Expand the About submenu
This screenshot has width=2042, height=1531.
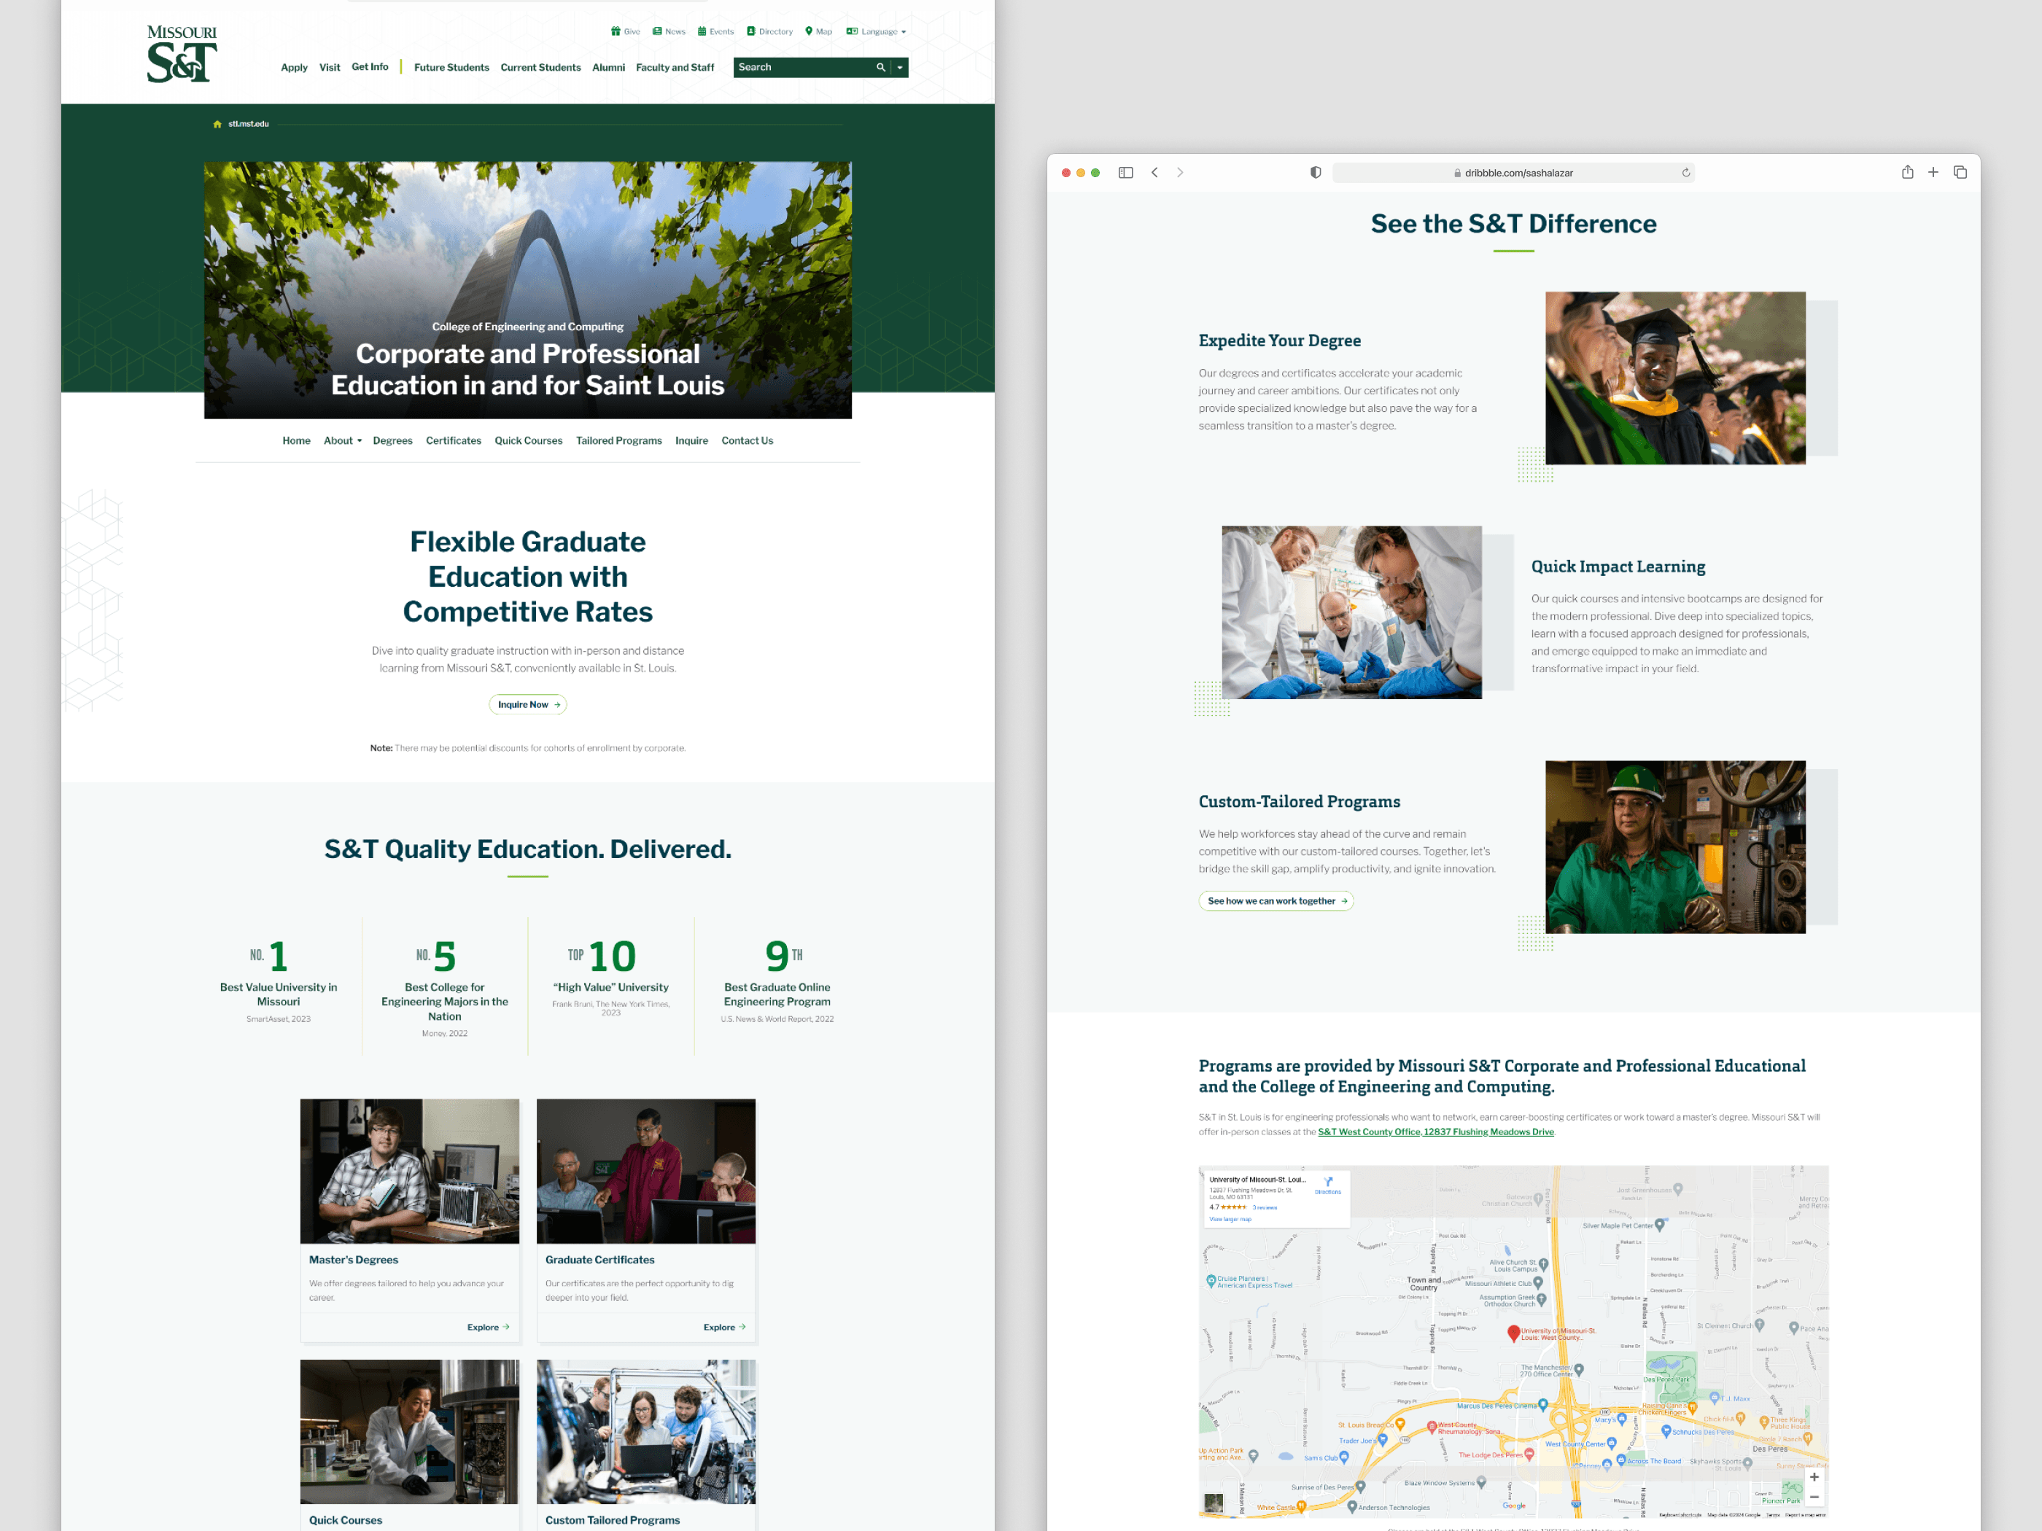[343, 441]
